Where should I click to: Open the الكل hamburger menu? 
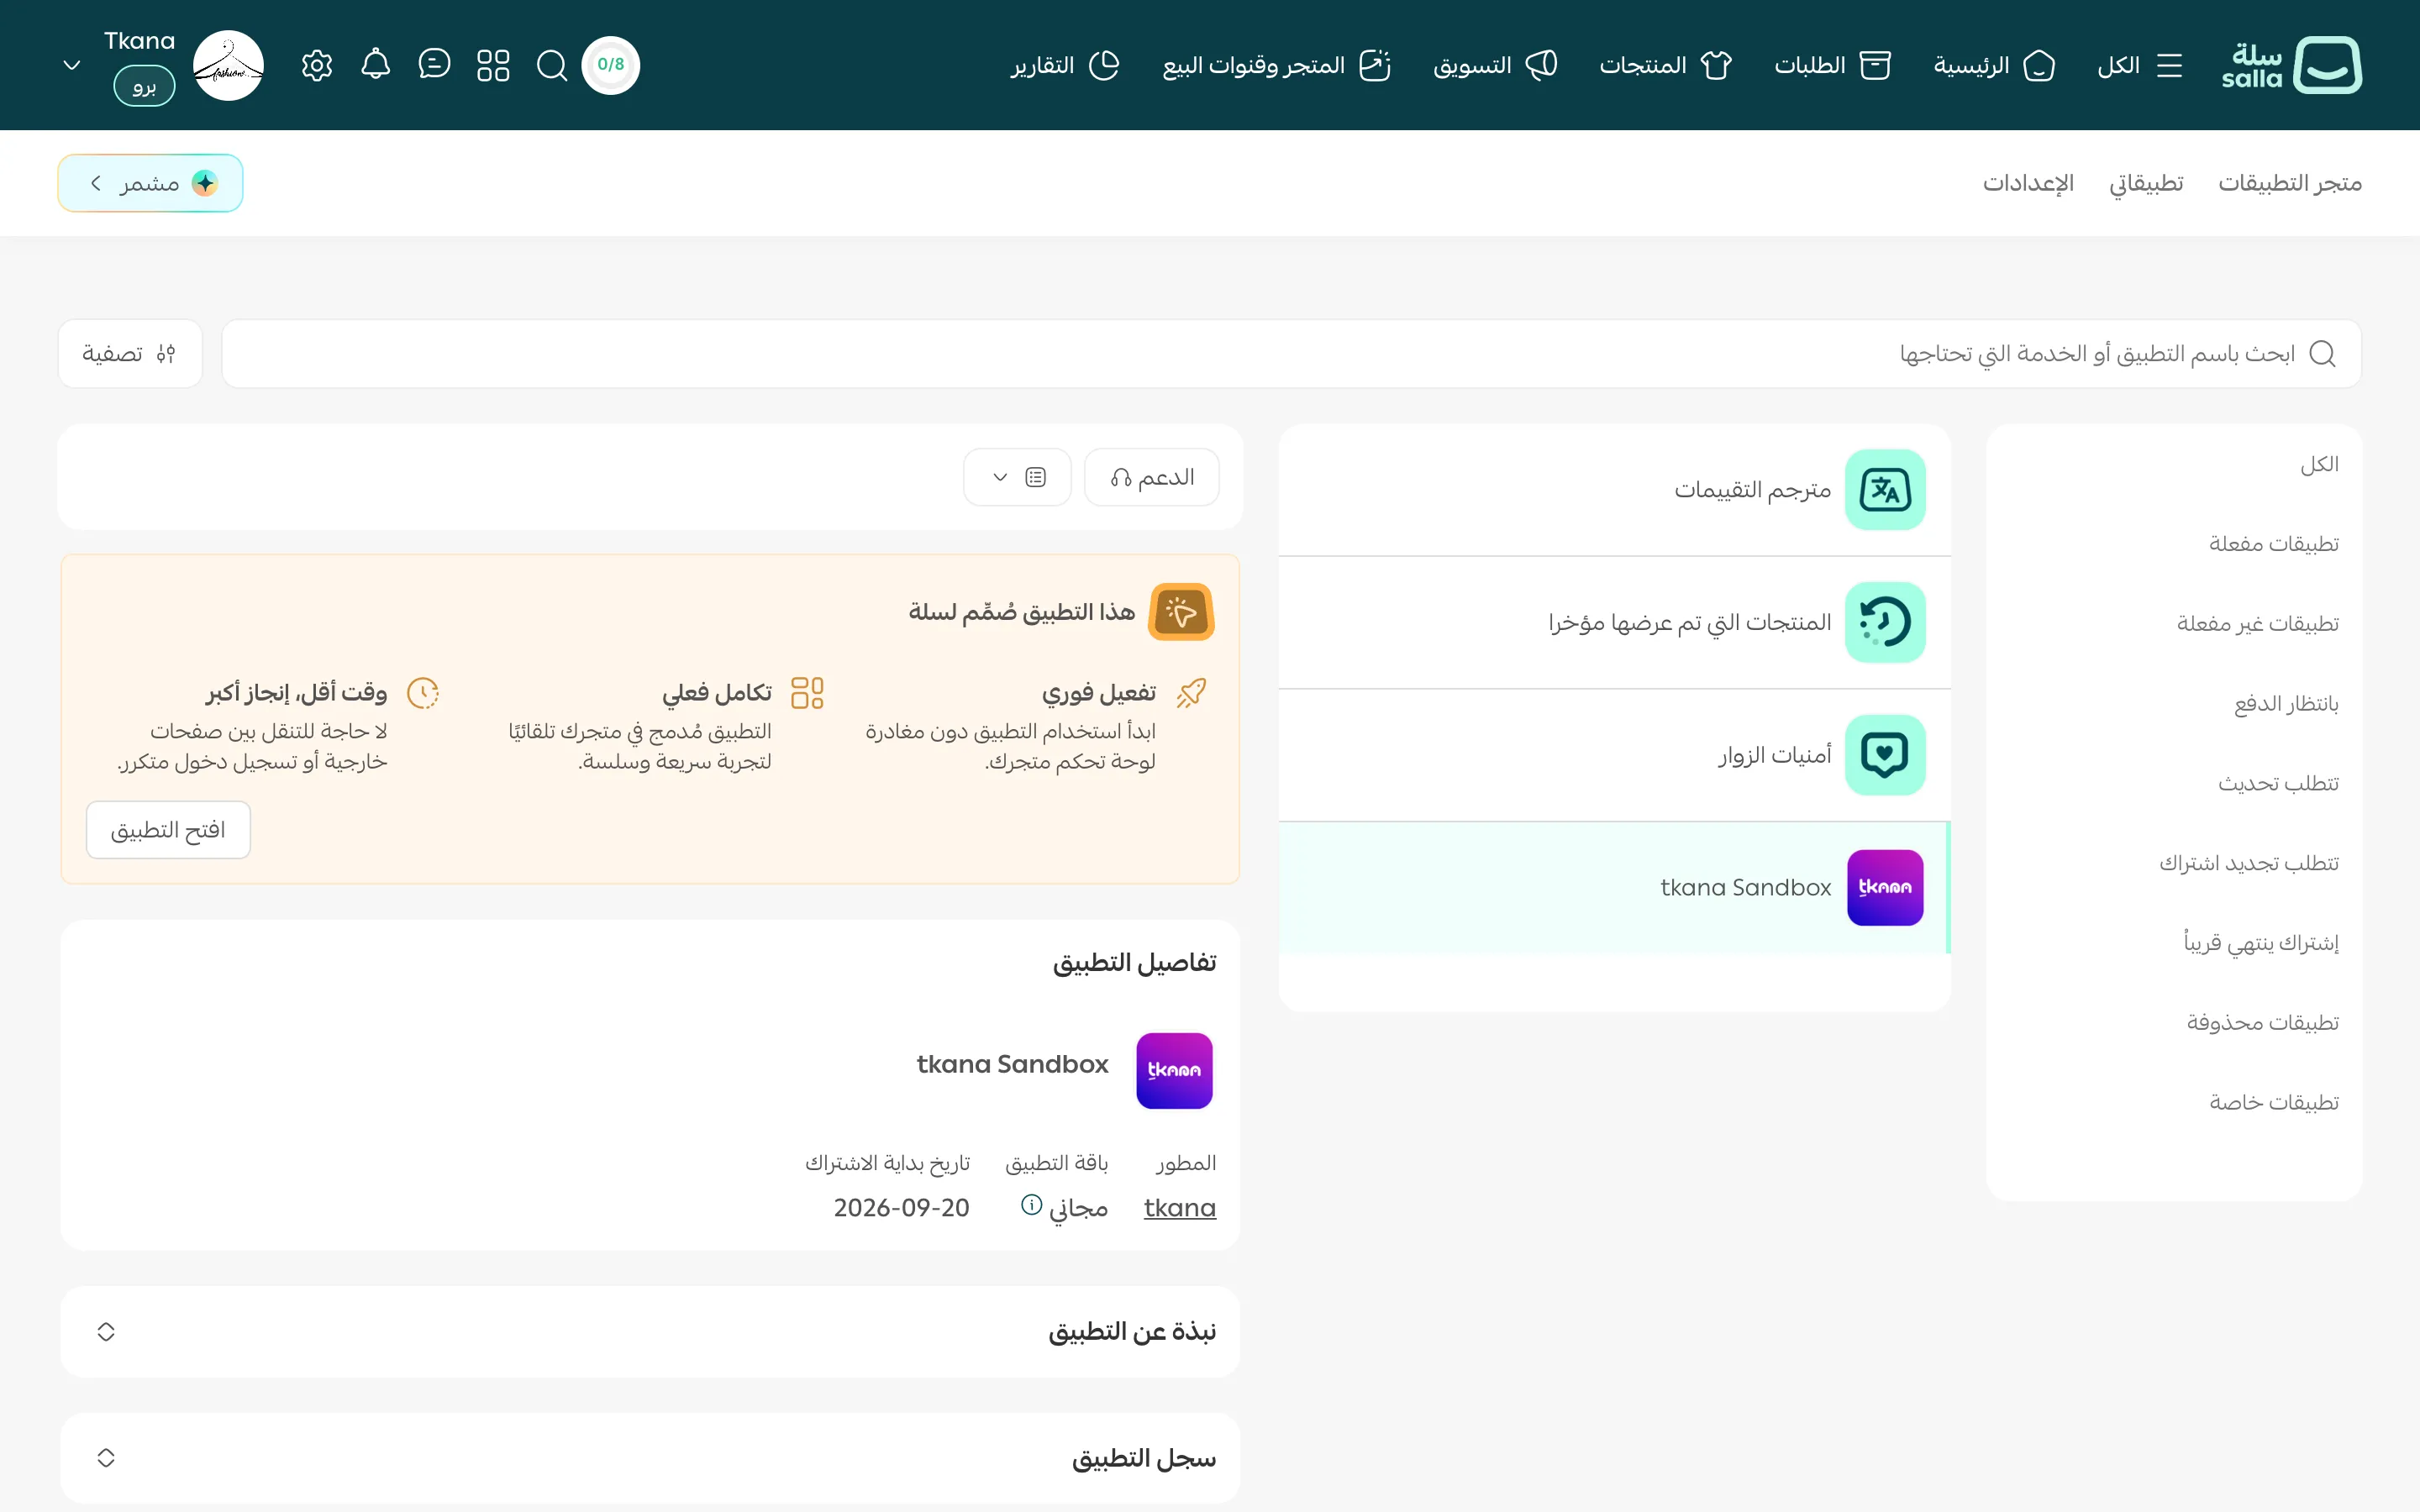coord(2139,65)
